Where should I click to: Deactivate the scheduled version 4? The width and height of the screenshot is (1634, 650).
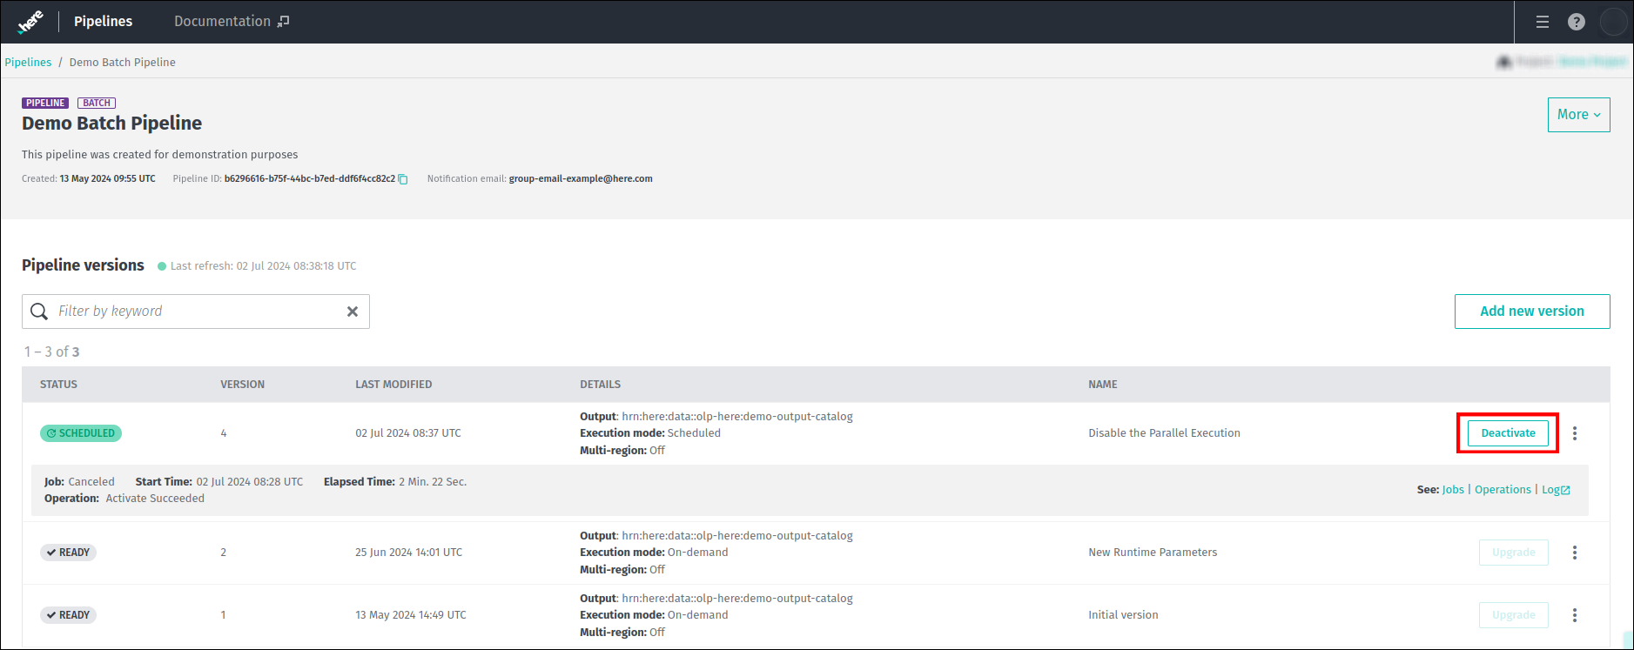pos(1508,433)
